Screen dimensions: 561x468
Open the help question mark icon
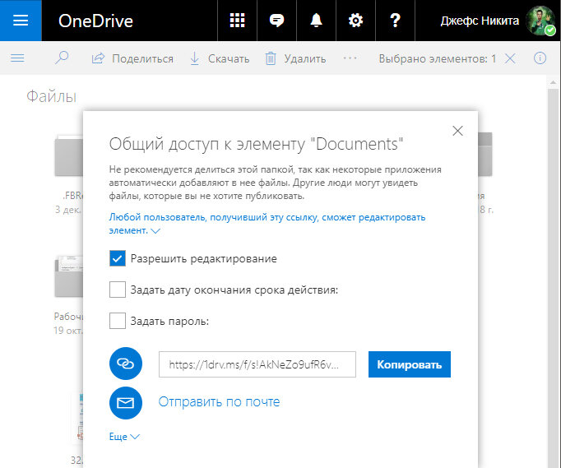(x=395, y=21)
